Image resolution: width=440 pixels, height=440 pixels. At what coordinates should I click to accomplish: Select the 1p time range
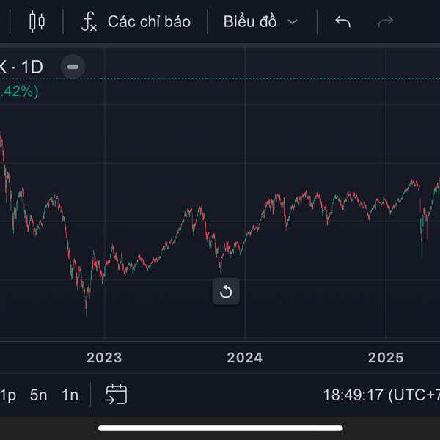pos(7,395)
